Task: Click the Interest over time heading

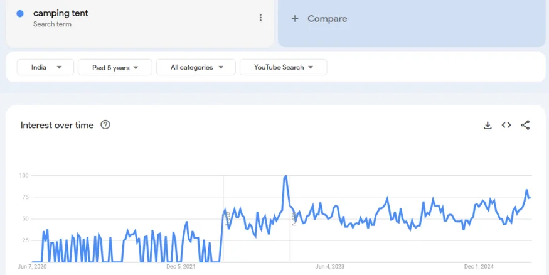Action: [x=57, y=125]
